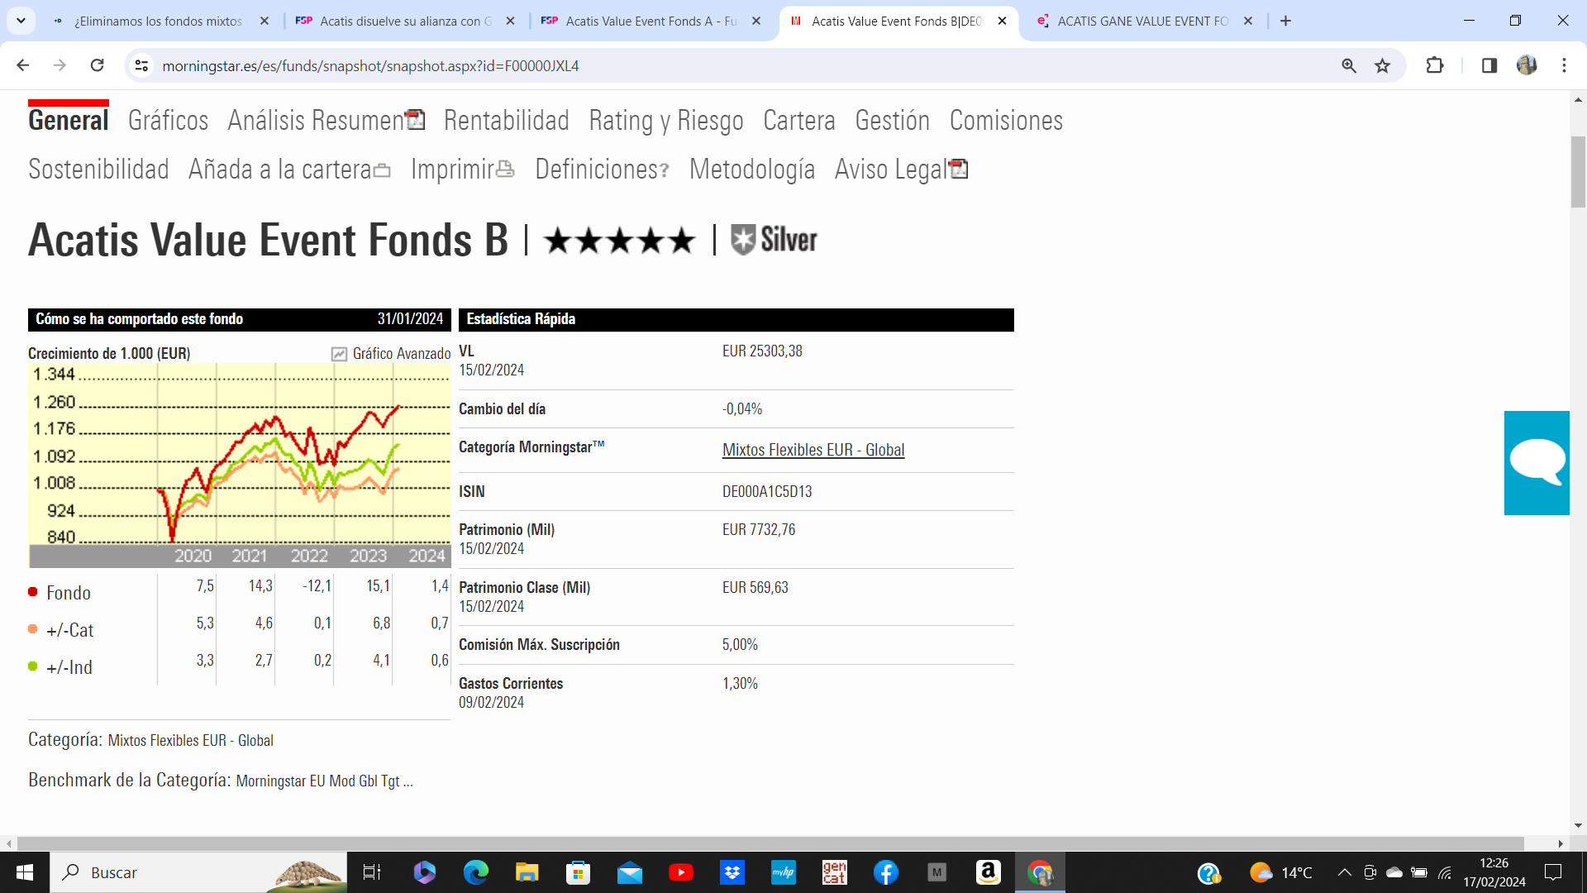The width and height of the screenshot is (1587, 893).
Task: Select the ISIN value DE000A1C5D13
Action: click(x=767, y=492)
